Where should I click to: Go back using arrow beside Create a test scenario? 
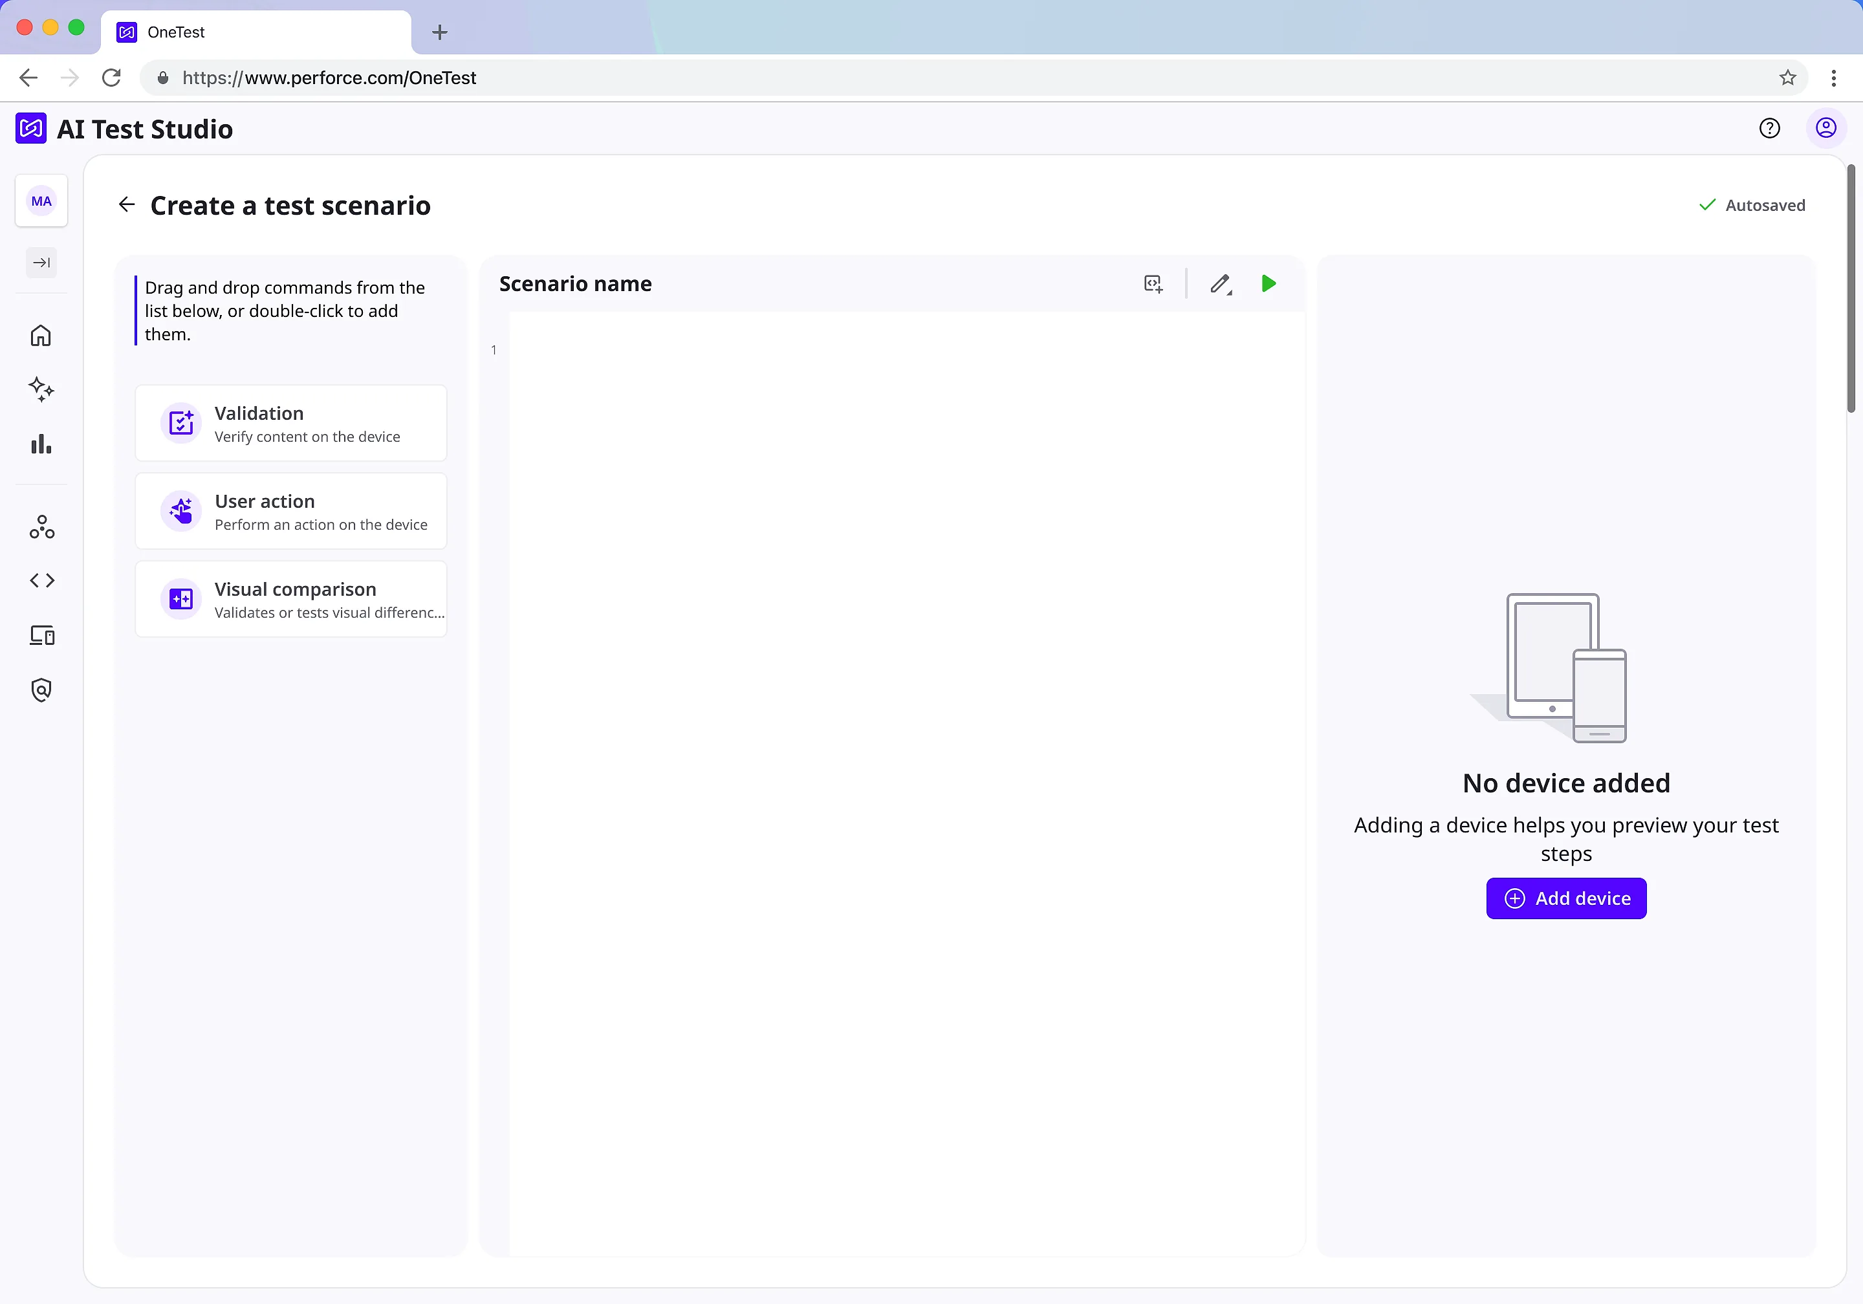pos(127,204)
